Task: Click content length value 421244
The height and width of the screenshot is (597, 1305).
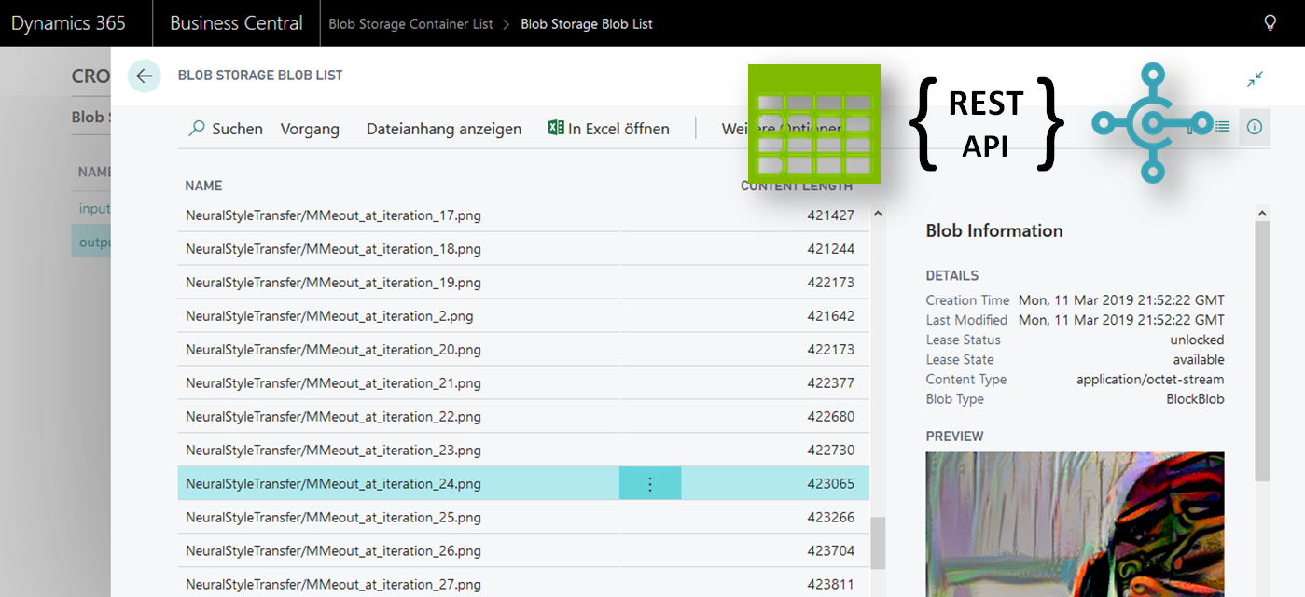Action: click(831, 249)
